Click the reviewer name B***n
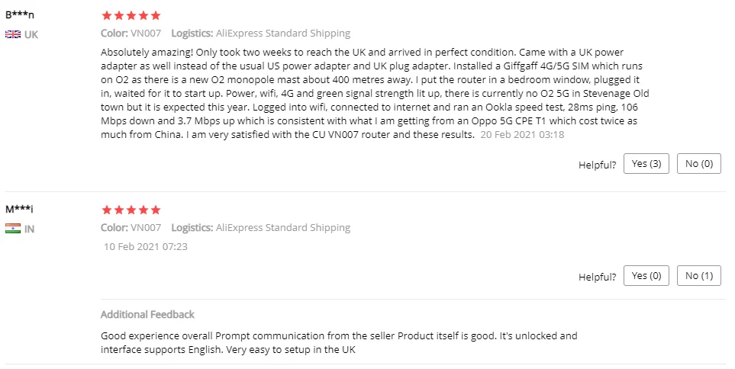This screenshot has width=735, height=369. [20, 14]
